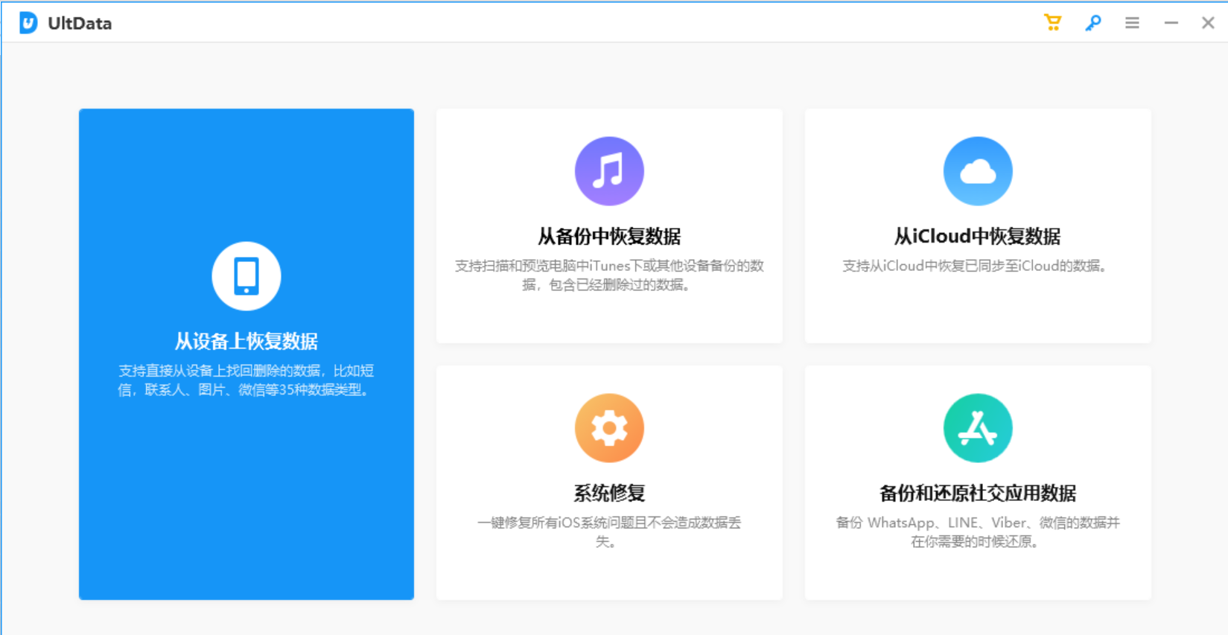Click the WhatsApp, LINE, Viber description text

(978, 532)
